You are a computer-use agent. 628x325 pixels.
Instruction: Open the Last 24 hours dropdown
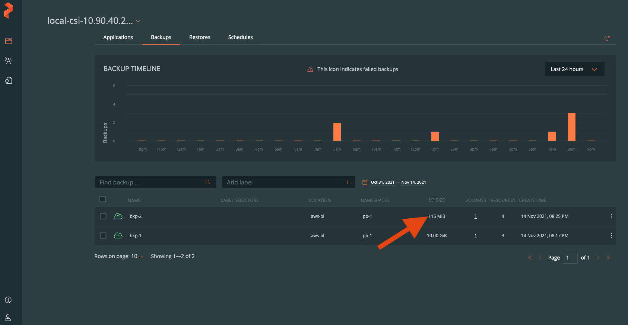(575, 69)
